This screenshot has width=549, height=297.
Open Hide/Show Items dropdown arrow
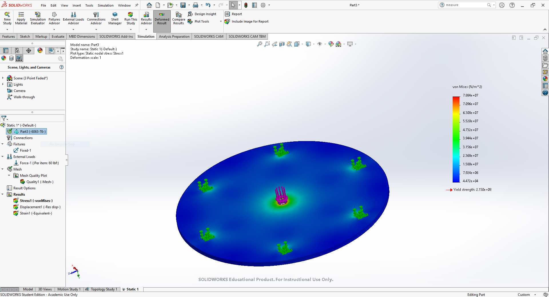tap(325, 44)
